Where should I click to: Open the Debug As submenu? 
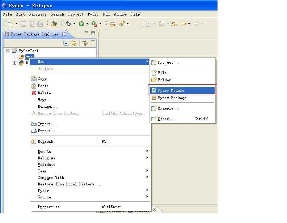click(x=90, y=158)
